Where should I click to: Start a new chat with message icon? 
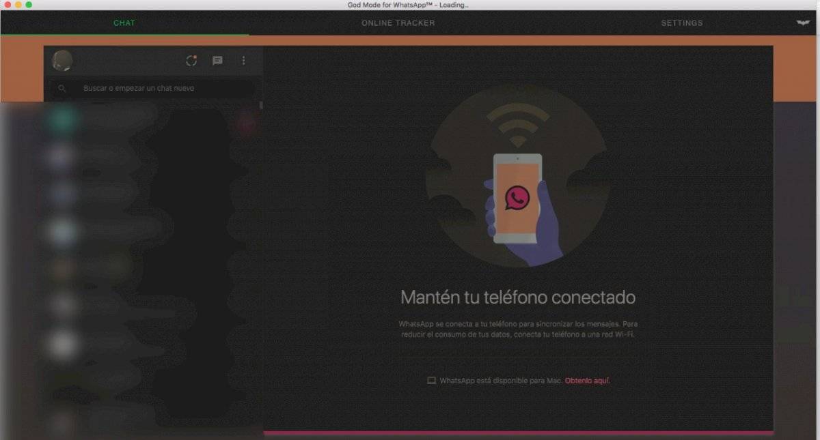tap(217, 61)
